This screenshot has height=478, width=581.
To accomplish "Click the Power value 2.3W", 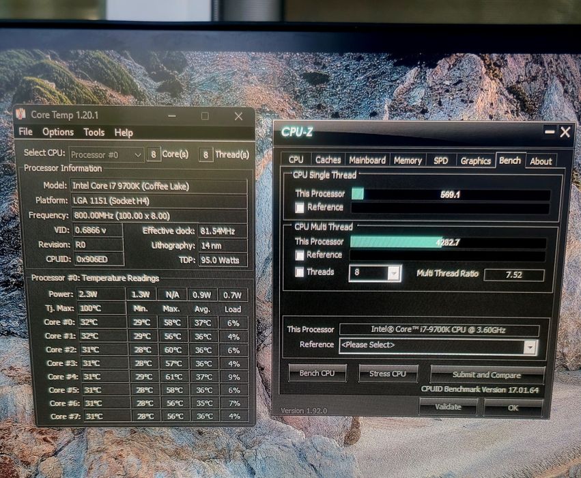I will point(101,294).
